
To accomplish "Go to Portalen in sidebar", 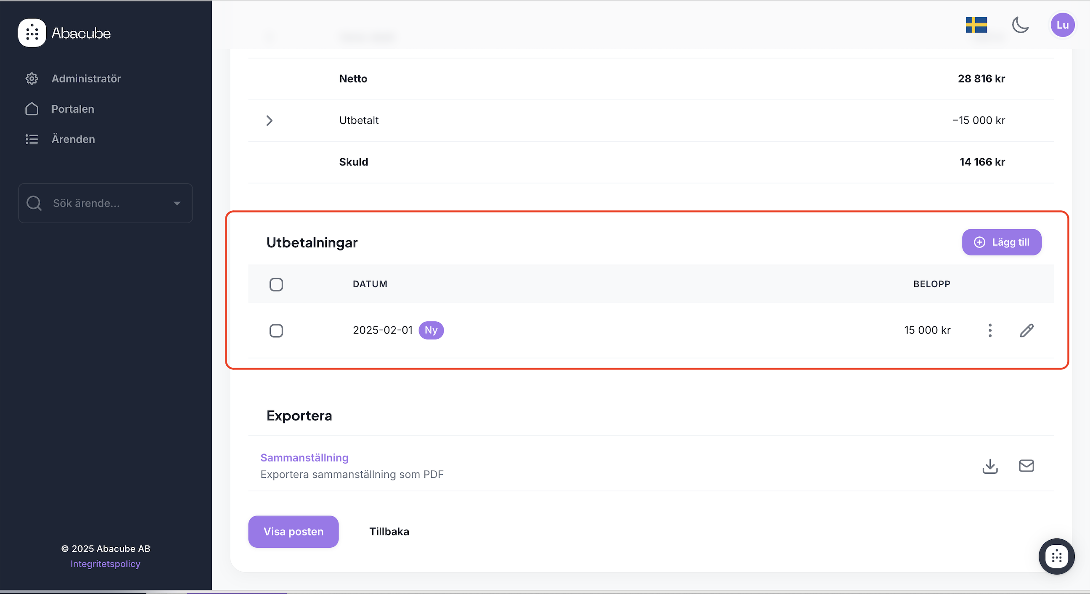I will tap(72, 109).
